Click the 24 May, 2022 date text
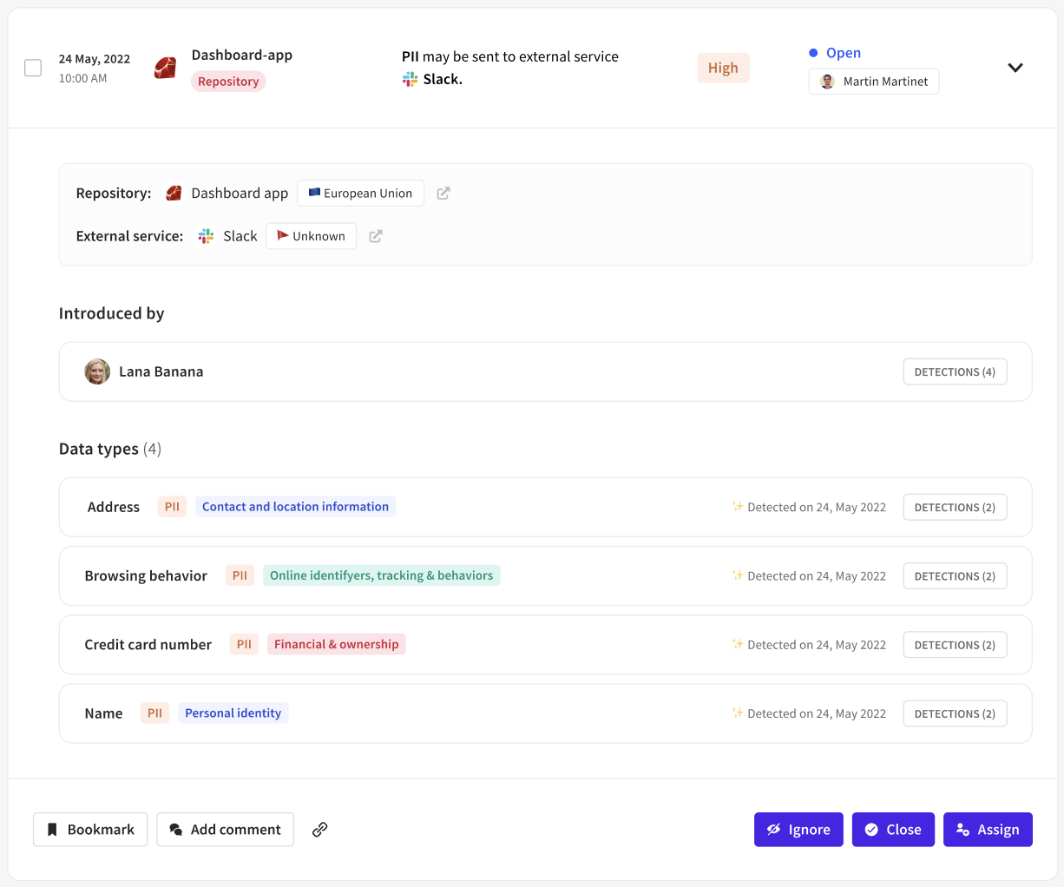Viewport: 1064px width, 887px height. 95,59
